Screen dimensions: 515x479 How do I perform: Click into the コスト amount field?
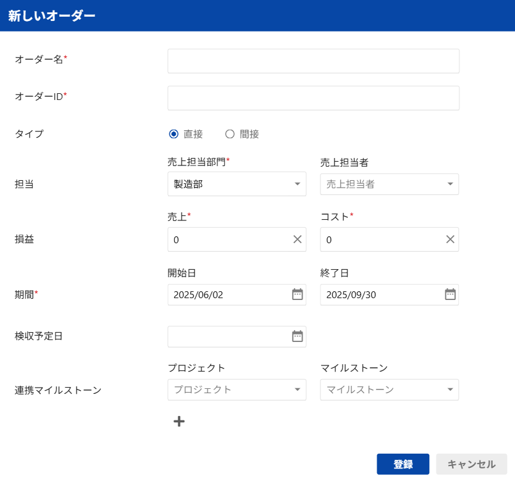383,239
